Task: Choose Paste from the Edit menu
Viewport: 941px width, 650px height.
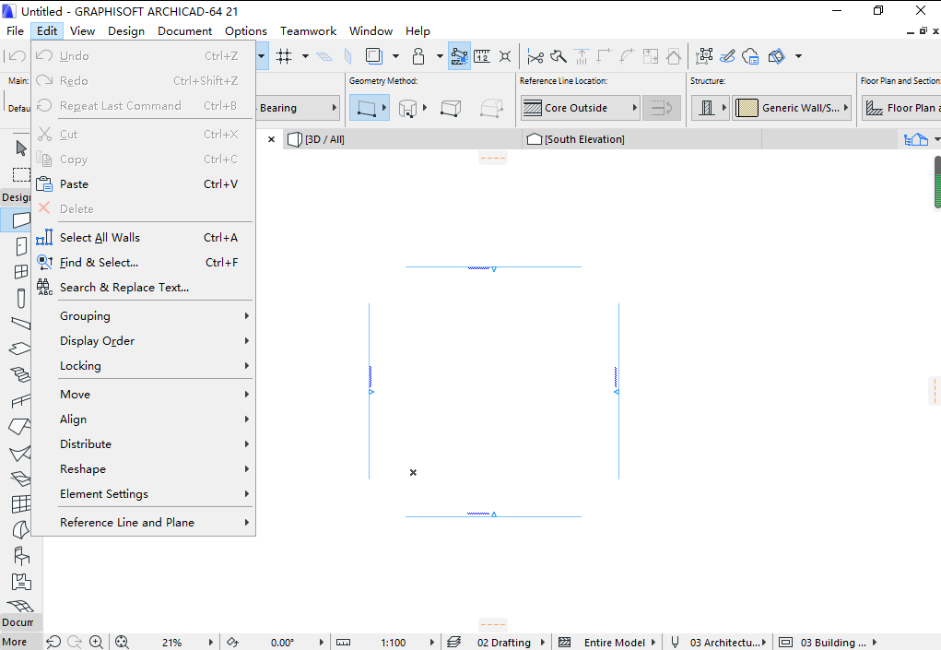Action: coord(144,184)
